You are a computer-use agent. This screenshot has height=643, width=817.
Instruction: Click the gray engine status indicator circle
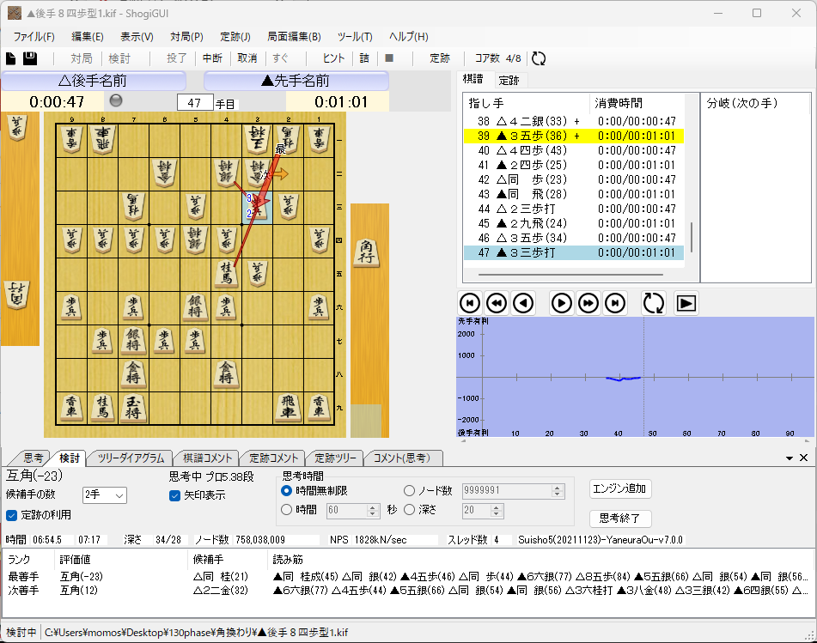point(116,100)
